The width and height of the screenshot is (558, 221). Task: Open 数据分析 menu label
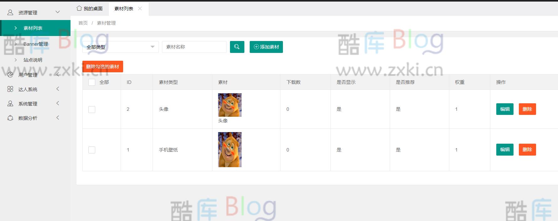28,118
